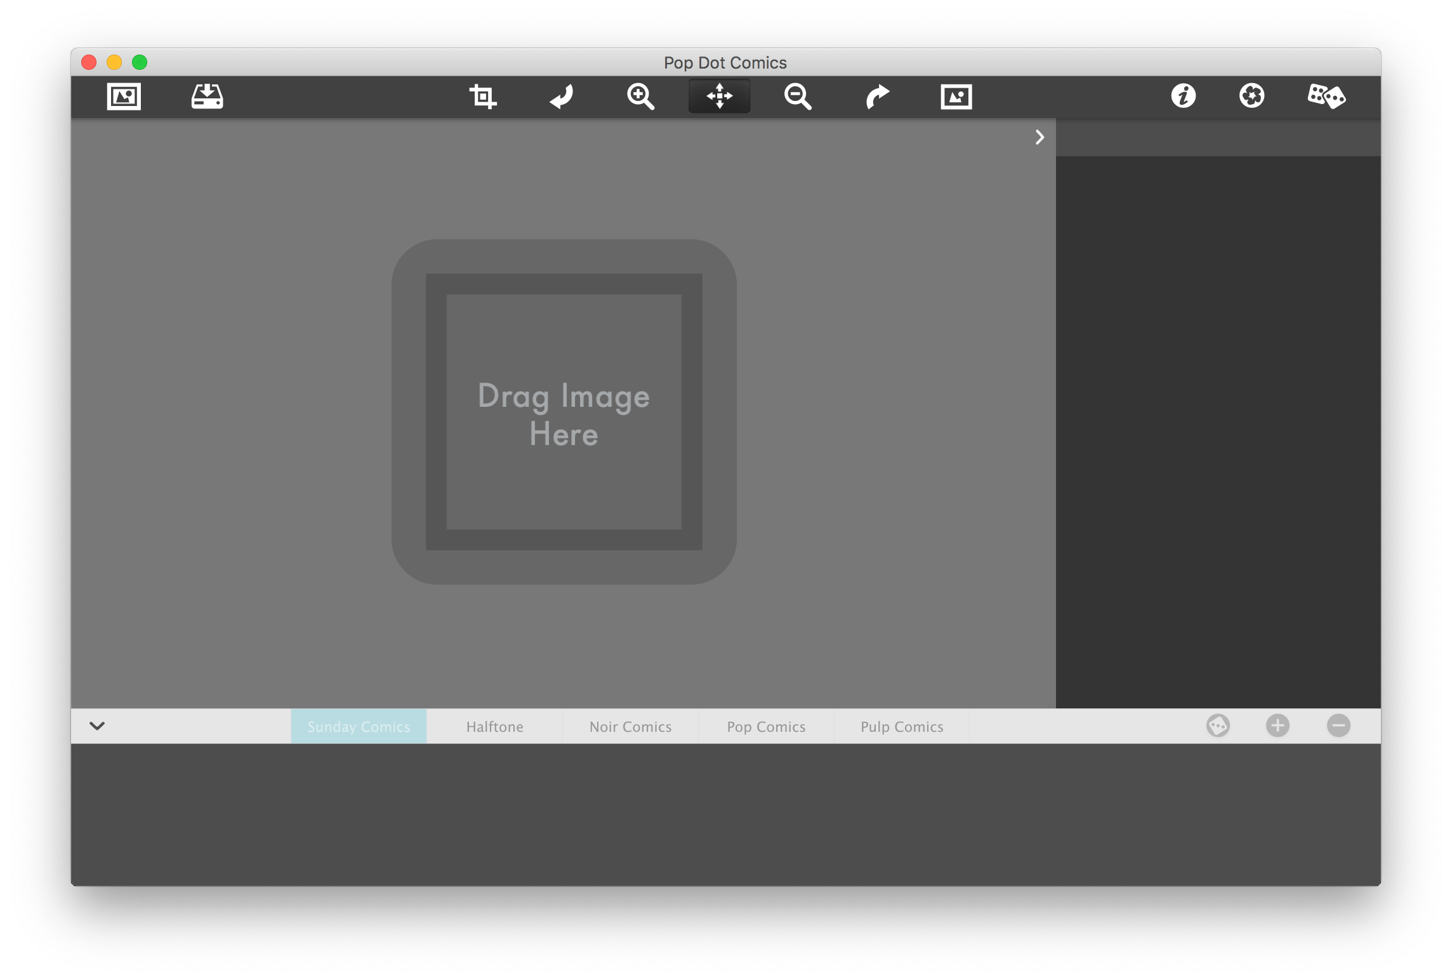Click the dice randomize icon
Viewport: 1452px width, 980px height.
coord(1326,96)
